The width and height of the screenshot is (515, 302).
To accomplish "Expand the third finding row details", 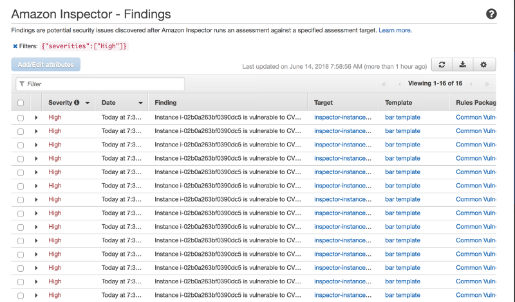I will 36,145.
